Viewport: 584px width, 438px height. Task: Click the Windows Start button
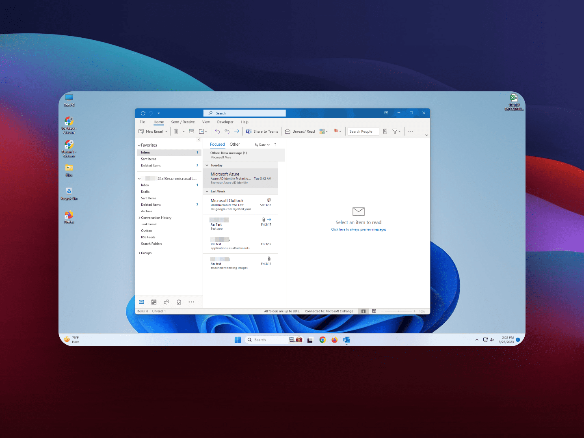tap(238, 340)
